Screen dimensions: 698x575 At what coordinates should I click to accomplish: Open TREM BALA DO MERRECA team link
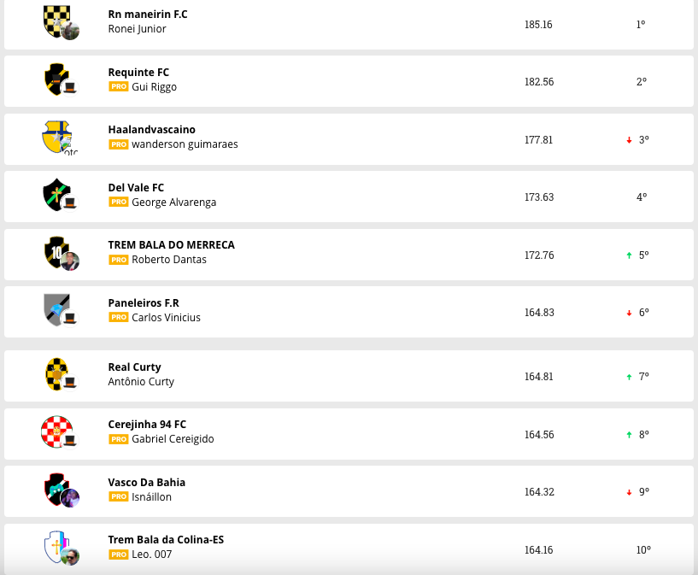click(x=171, y=245)
